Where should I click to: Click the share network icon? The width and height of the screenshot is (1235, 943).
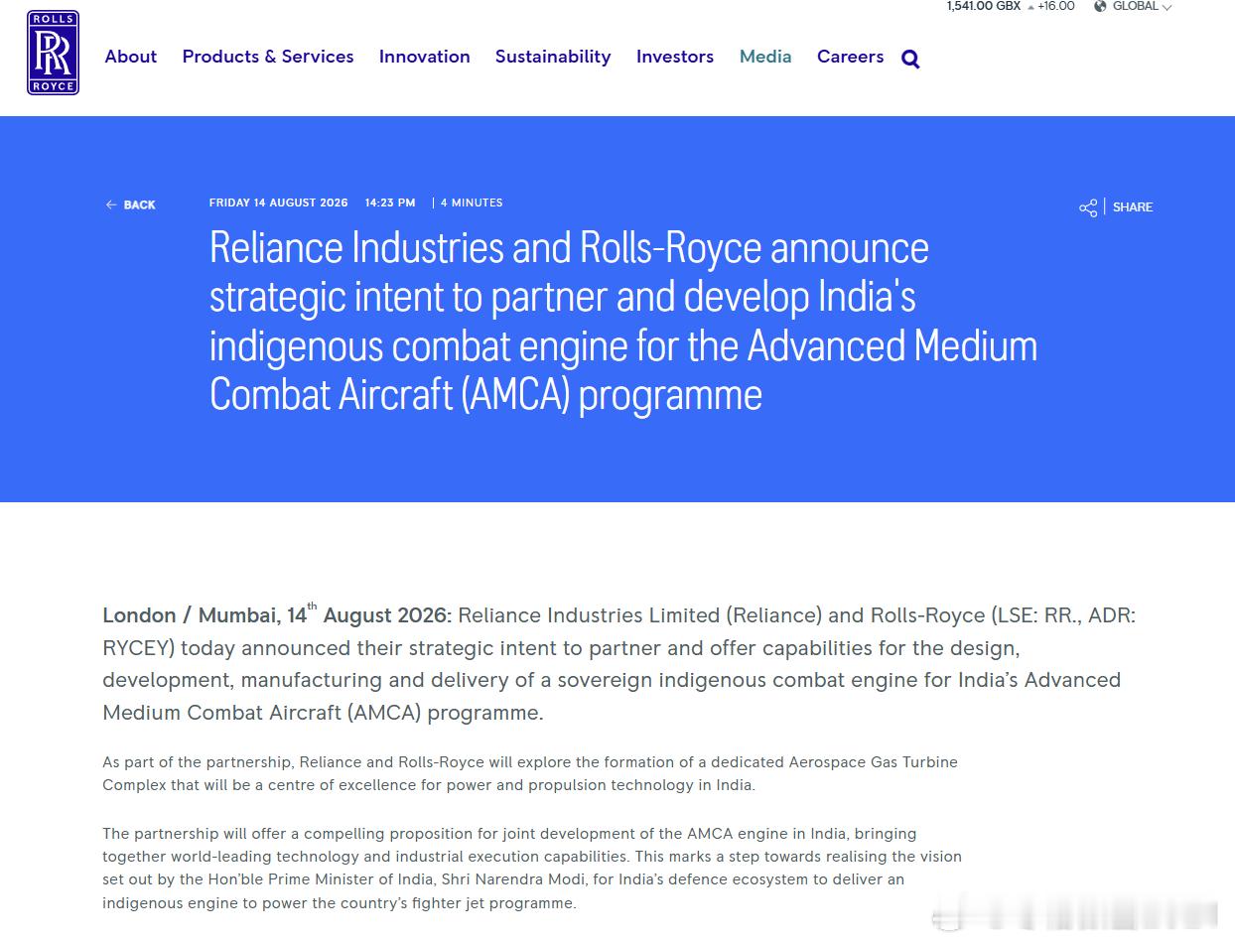[1088, 207]
